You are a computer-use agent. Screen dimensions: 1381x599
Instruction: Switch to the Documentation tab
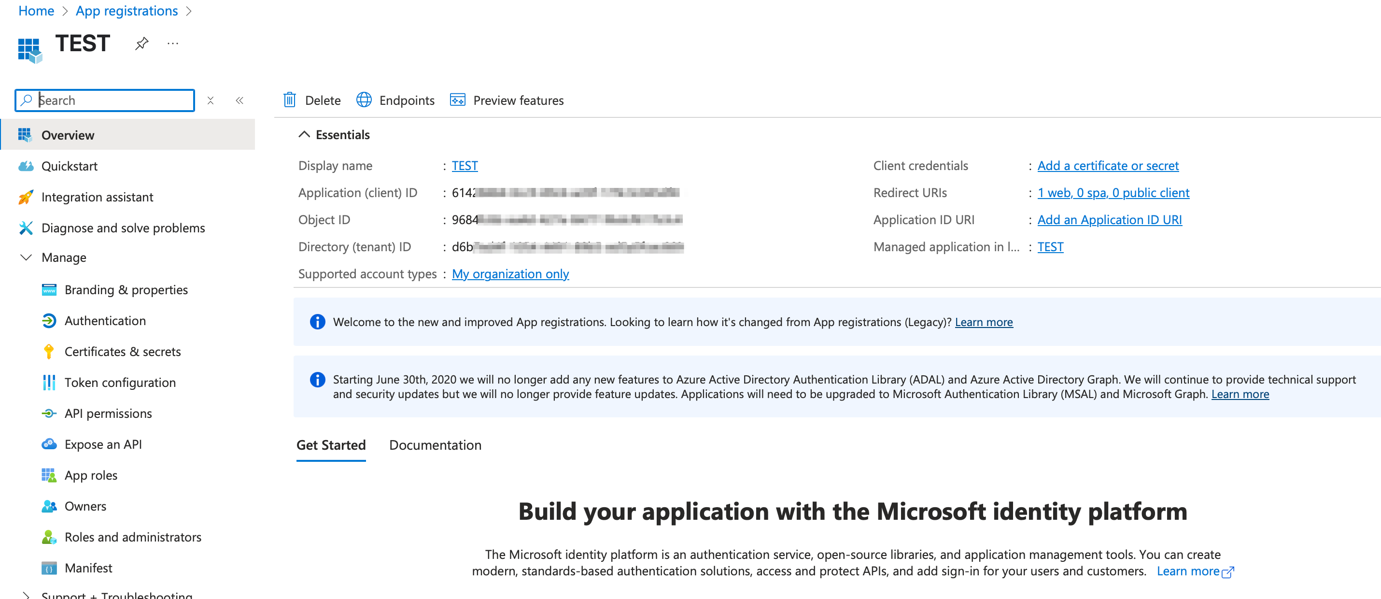click(435, 445)
